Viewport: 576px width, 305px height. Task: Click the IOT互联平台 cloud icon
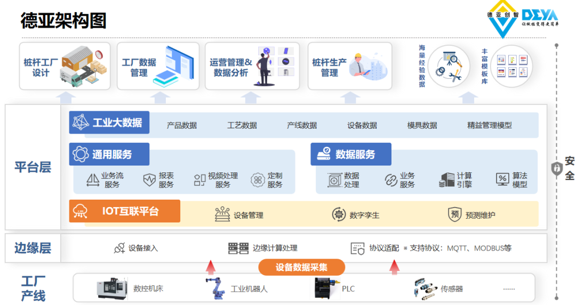80,211
